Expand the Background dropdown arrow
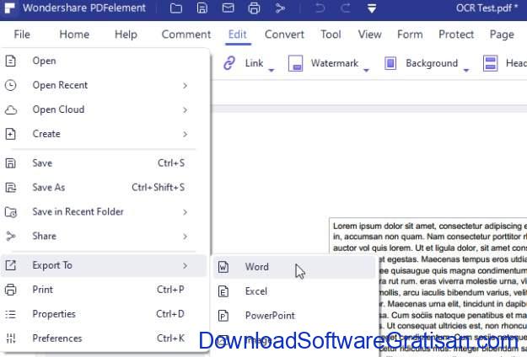Image resolution: width=527 pixels, height=357 pixels. click(x=465, y=70)
